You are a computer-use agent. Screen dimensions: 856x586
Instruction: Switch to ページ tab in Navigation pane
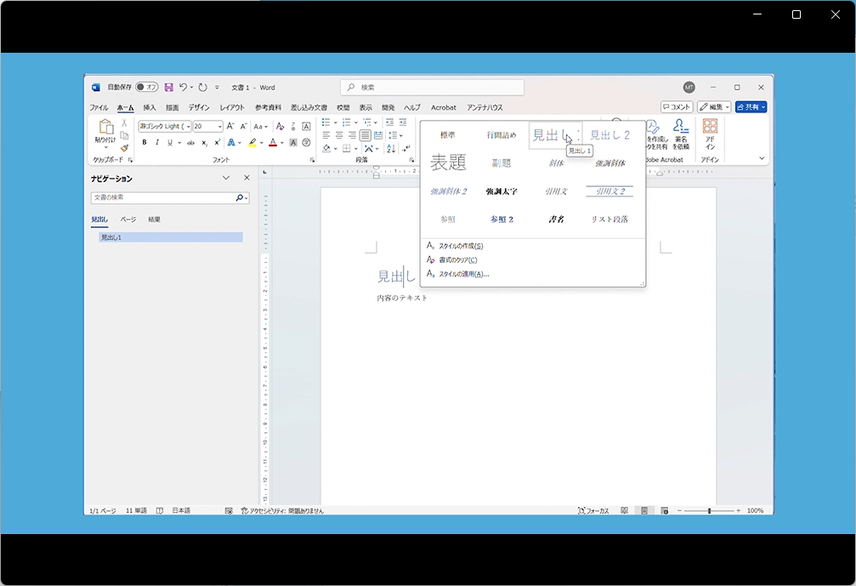pyautogui.click(x=128, y=219)
